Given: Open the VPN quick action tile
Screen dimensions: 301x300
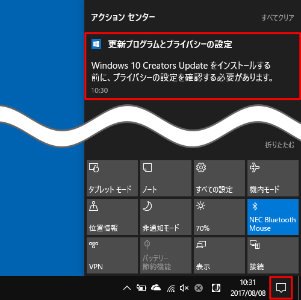Looking at the screenshot, I should coord(112,255).
